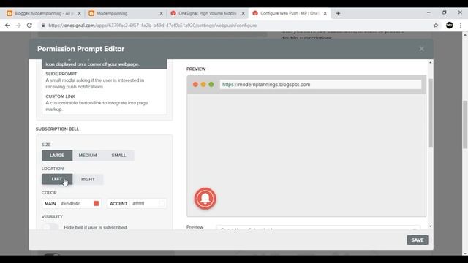Screen dimensions: 468x263
Task: Click scroll-down arrow of dialog scrollbar
Action: click(431, 226)
